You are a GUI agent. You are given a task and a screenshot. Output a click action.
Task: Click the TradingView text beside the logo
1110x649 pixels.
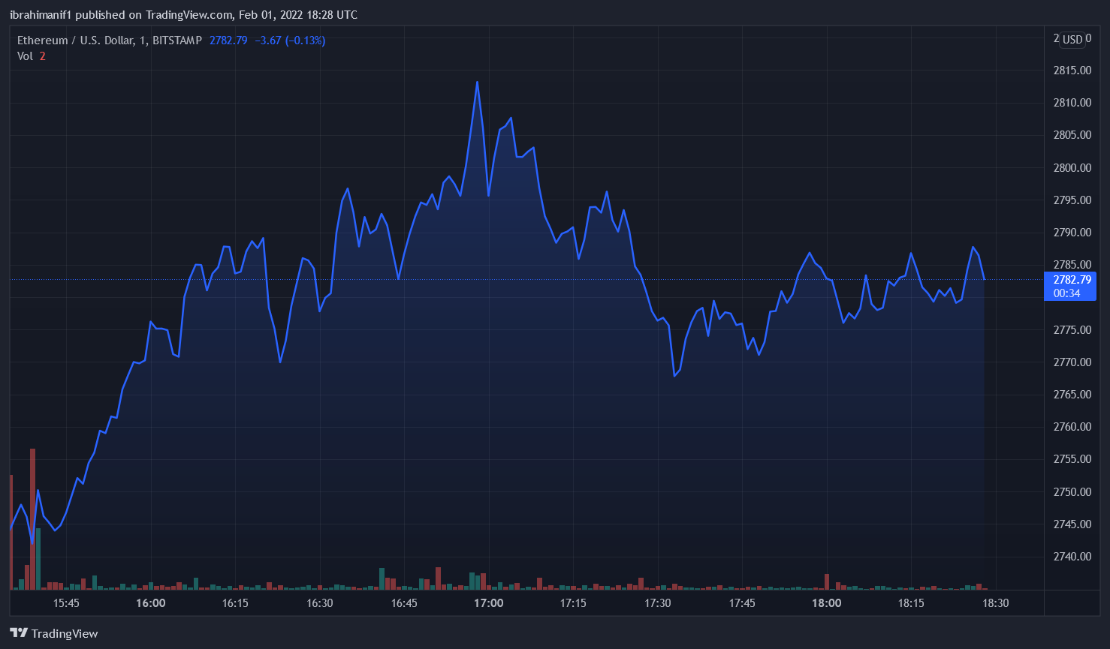tap(65, 634)
